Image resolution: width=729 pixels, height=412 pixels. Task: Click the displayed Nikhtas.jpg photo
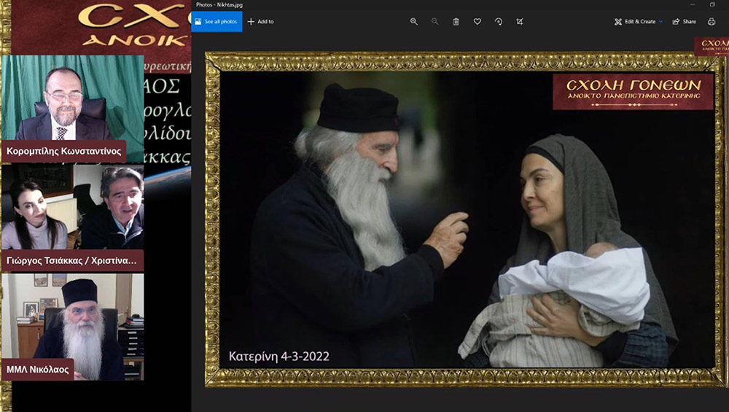pyautogui.click(x=465, y=219)
